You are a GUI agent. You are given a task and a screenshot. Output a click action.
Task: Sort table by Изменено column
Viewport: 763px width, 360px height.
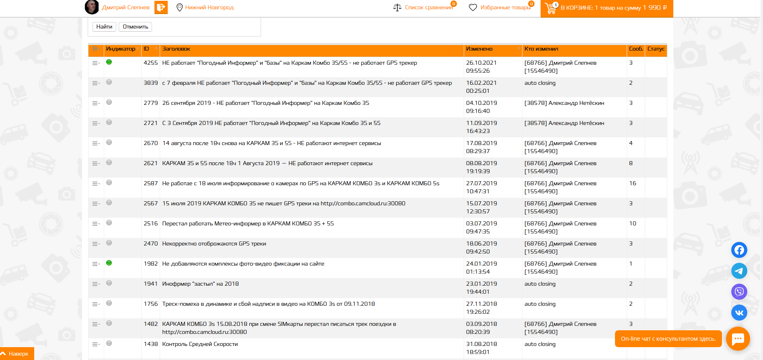point(479,49)
